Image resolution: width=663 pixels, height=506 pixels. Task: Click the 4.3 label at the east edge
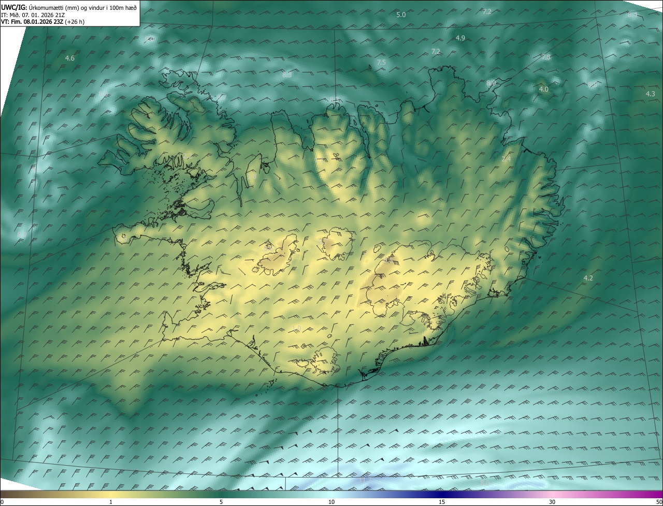tap(651, 94)
